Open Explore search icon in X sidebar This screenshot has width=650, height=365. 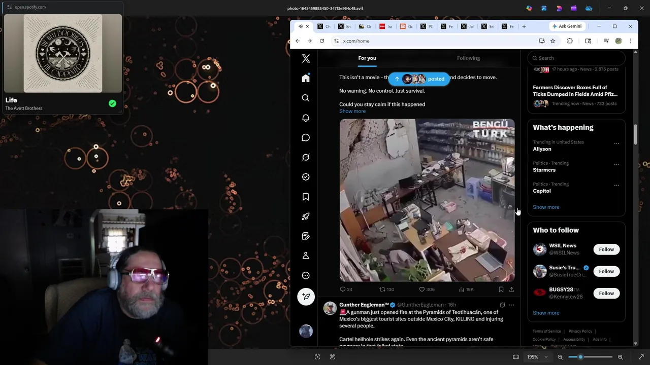point(306,98)
